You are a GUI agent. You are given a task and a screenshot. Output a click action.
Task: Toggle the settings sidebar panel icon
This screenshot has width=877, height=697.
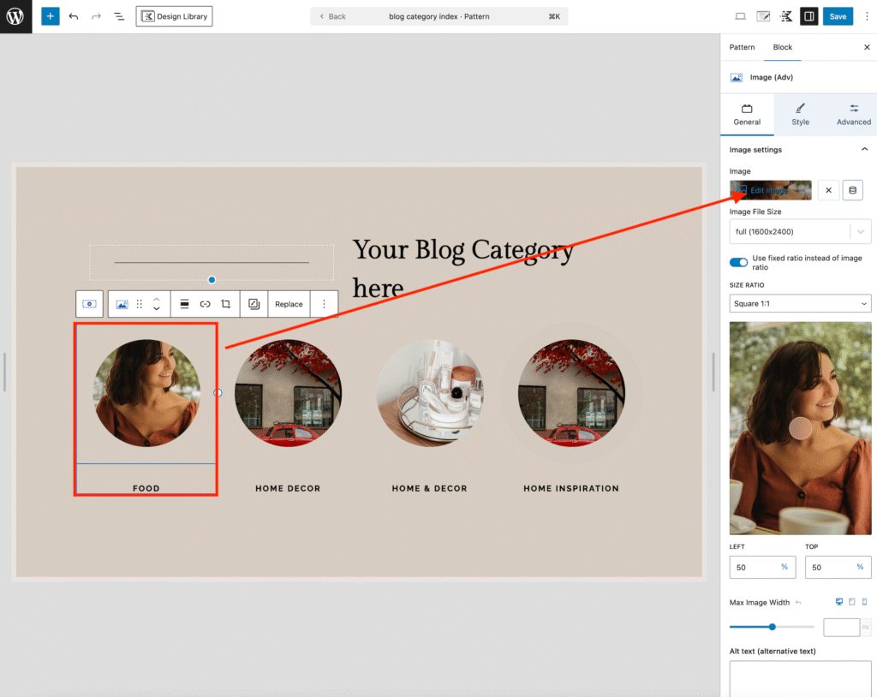(x=808, y=16)
